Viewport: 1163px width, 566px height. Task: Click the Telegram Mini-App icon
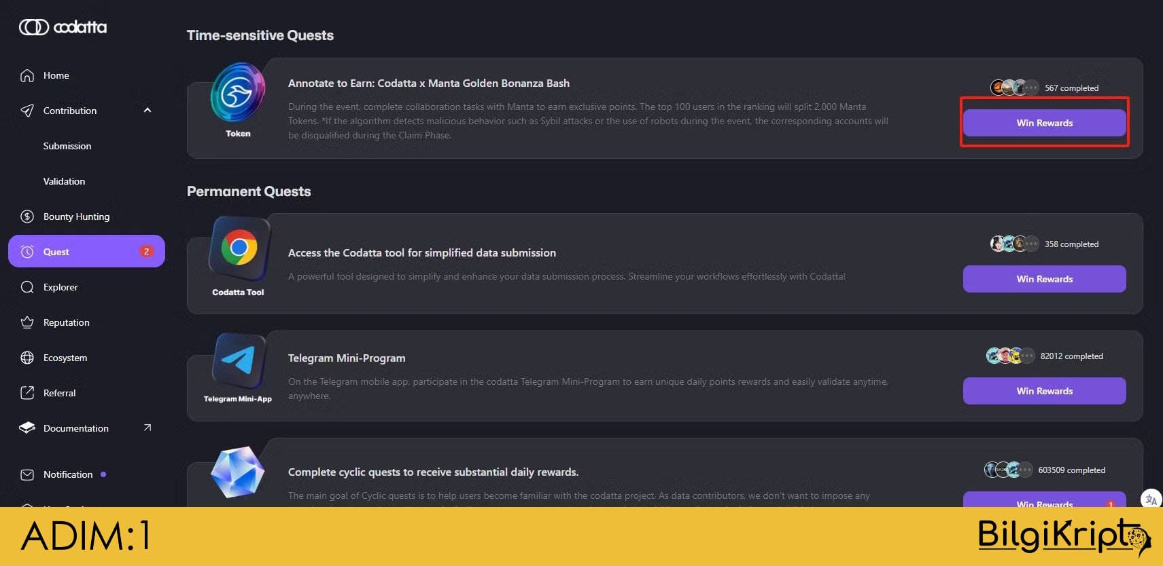pyautogui.click(x=239, y=360)
